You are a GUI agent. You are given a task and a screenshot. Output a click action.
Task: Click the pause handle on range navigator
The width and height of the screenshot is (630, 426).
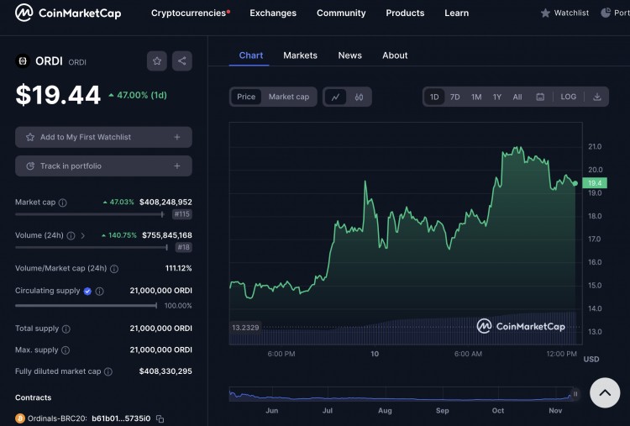point(575,394)
